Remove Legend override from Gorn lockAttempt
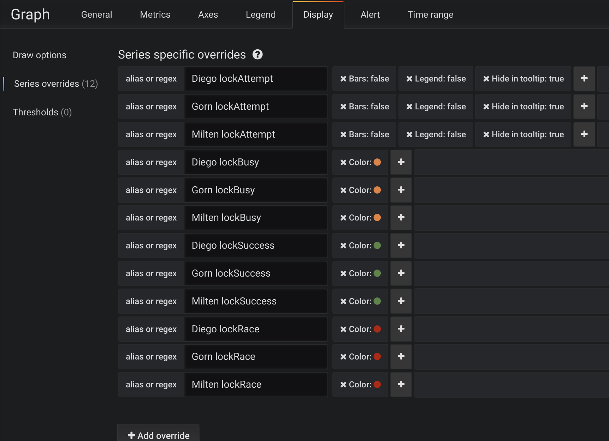The width and height of the screenshot is (609, 441). point(409,107)
